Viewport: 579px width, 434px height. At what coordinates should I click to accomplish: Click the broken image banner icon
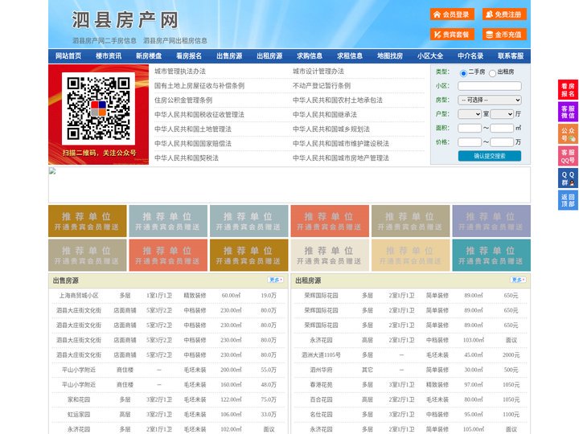tap(52, 171)
